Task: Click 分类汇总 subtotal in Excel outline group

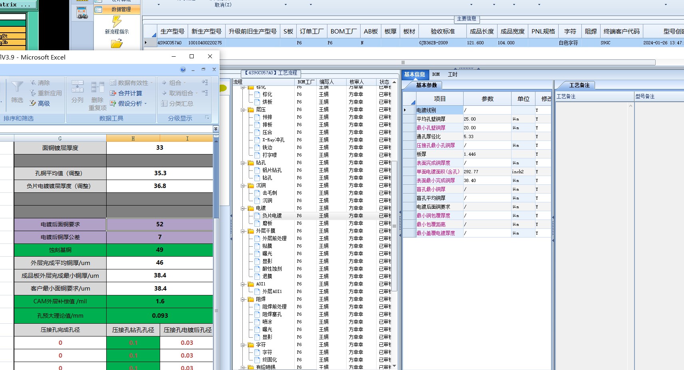Action: (x=177, y=103)
